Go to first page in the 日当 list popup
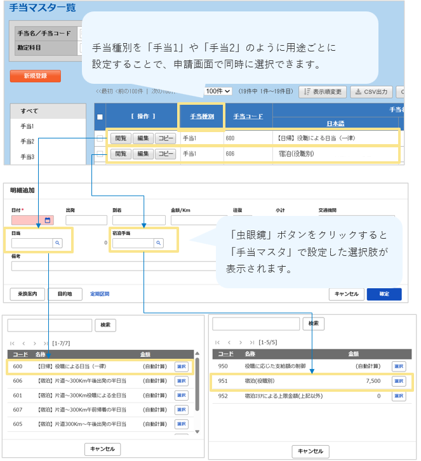 click(12, 343)
